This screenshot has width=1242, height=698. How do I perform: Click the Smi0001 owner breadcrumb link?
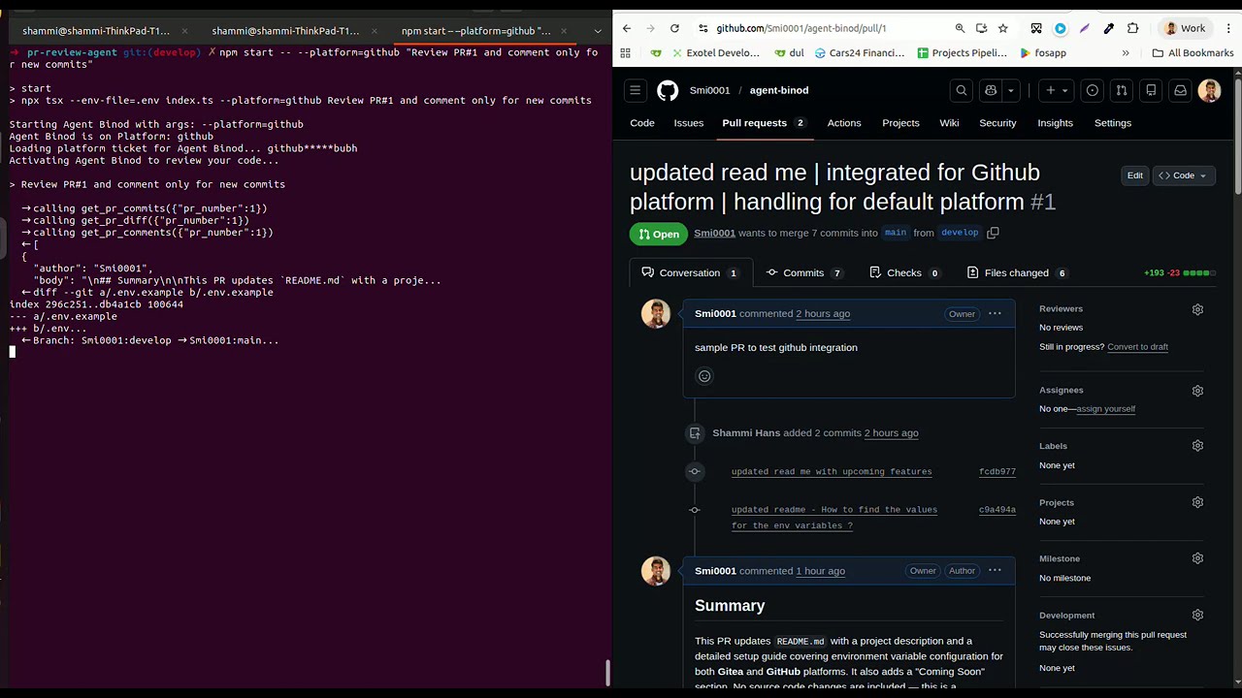tap(709, 90)
